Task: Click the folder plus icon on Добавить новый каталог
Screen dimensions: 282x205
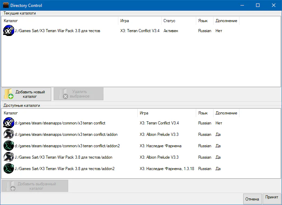Action: pos(9,94)
